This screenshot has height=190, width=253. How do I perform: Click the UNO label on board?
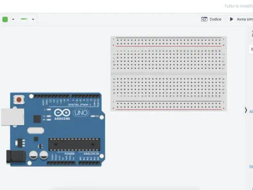click(x=81, y=113)
